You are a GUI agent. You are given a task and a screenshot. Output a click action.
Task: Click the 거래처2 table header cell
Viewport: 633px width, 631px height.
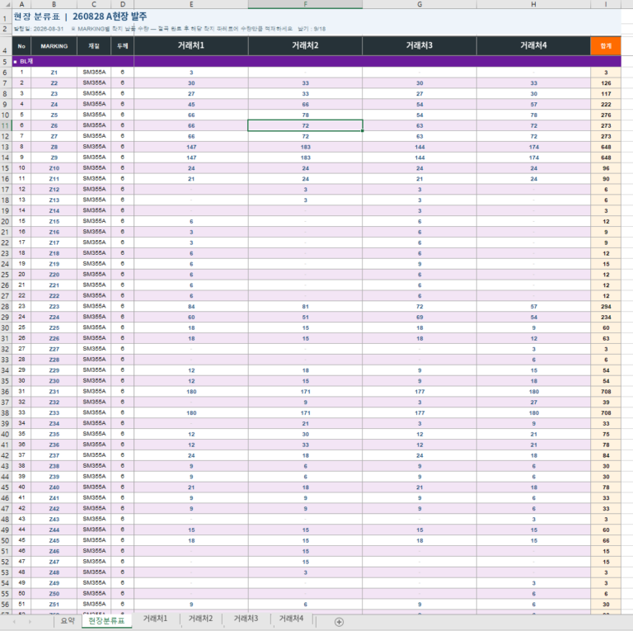tap(305, 45)
